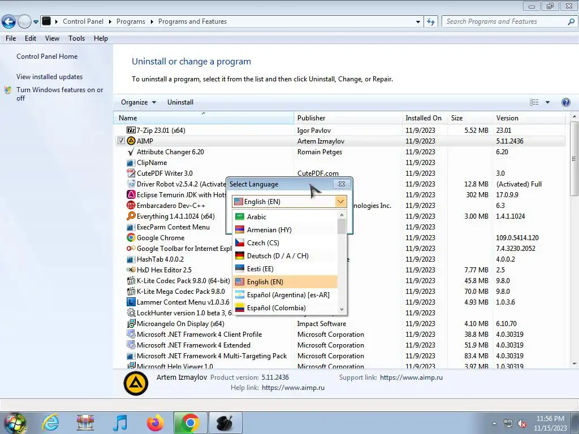Open Turn Windows features on or off
This screenshot has width=579, height=434.
tap(59, 94)
